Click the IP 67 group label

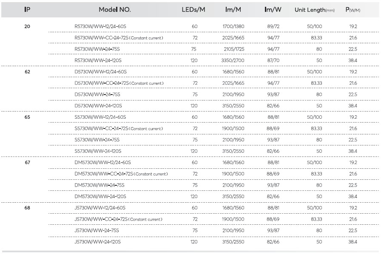pyautogui.click(x=28, y=163)
